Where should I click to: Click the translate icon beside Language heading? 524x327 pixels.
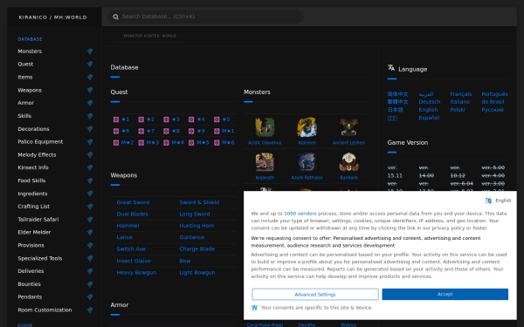(391, 68)
